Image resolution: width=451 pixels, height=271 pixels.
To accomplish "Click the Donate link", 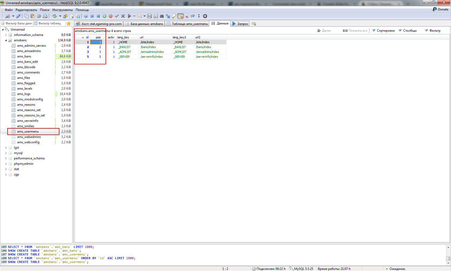I will (x=441, y=9).
